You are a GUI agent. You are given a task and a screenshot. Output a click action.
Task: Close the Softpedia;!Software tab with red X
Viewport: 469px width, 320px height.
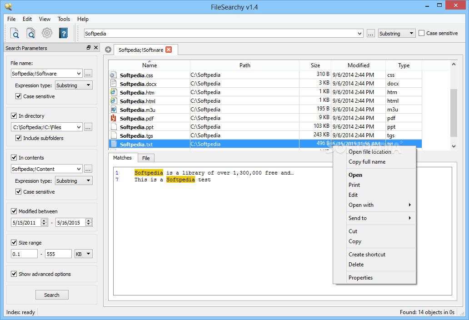pyautogui.click(x=169, y=50)
